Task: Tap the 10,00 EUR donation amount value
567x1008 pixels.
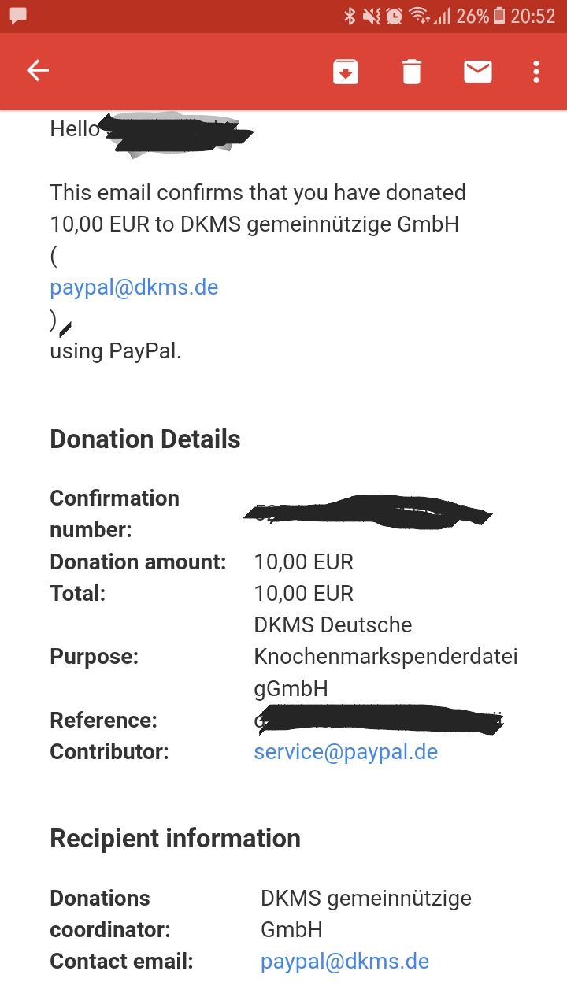Action: coord(304,562)
